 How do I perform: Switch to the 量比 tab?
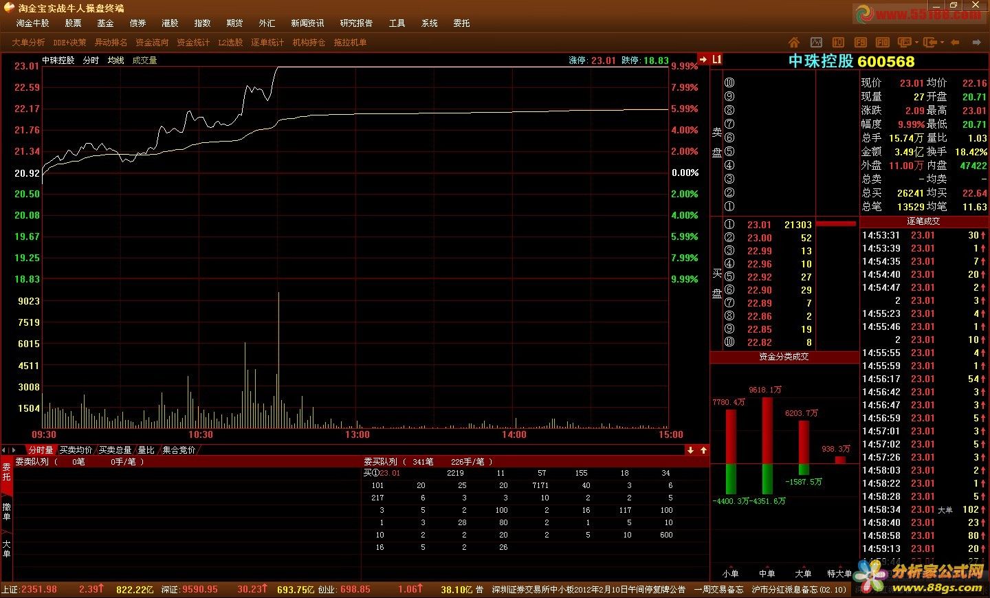[146, 450]
